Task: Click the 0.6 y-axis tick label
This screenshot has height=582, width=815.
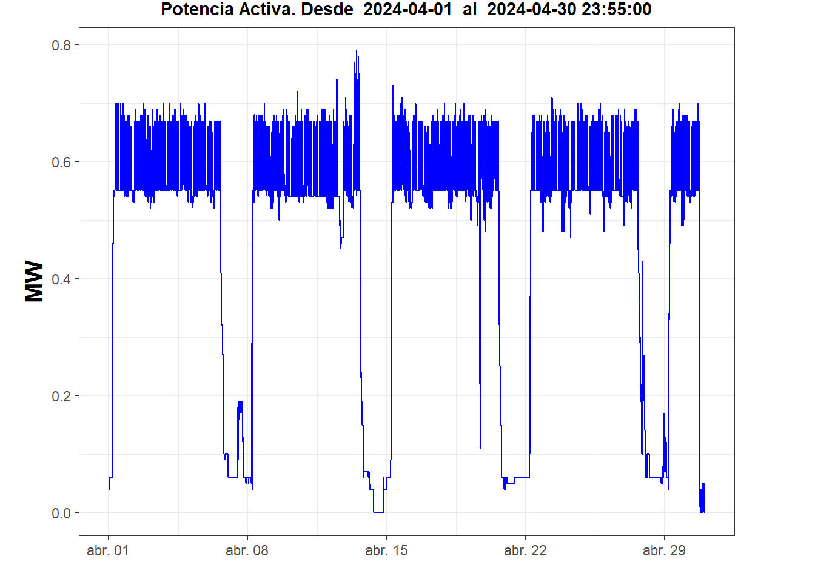Action: click(x=61, y=162)
